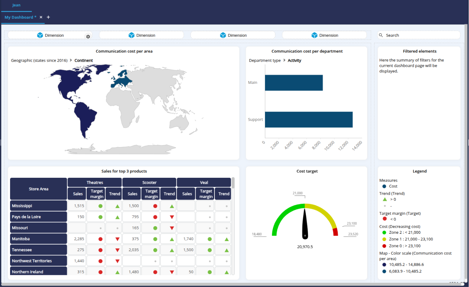Screen dimensions: 469x287
Task: Click the sales table vertical scrollbar
Action: click(x=233, y=183)
